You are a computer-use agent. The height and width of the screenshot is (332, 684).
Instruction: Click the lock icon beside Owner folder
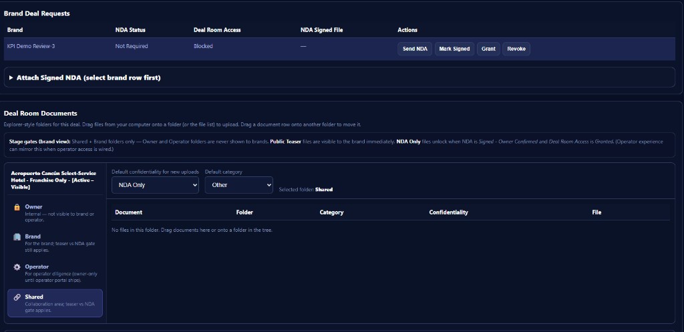17,207
